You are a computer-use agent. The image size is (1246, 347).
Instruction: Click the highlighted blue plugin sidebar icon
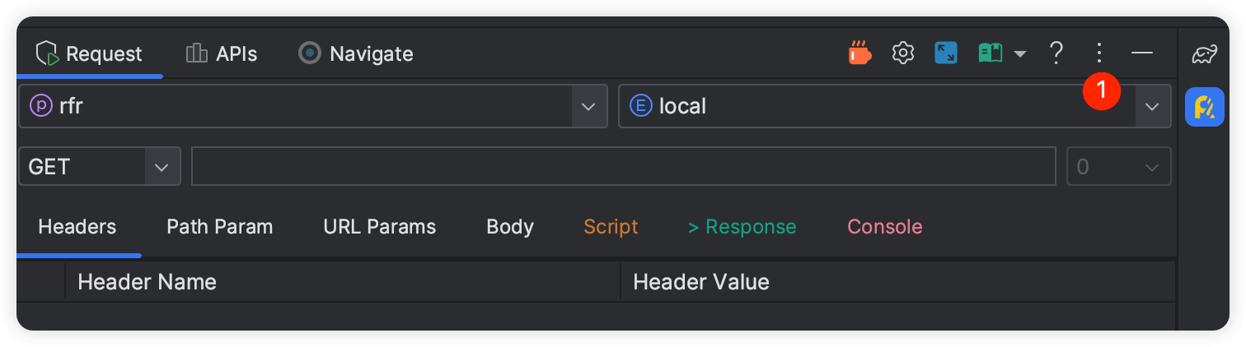pyautogui.click(x=1205, y=107)
